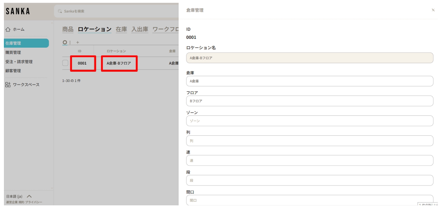Click the workspace grid icon
442x210 pixels.
click(8, 85)
